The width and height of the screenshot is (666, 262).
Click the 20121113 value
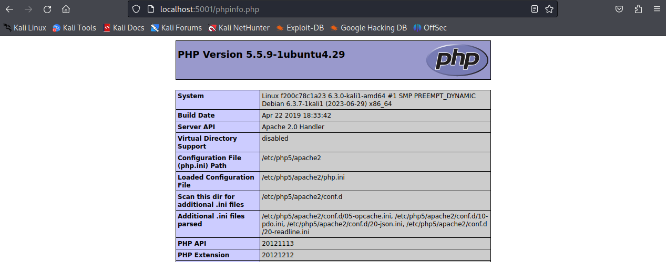tap(278, 244)
